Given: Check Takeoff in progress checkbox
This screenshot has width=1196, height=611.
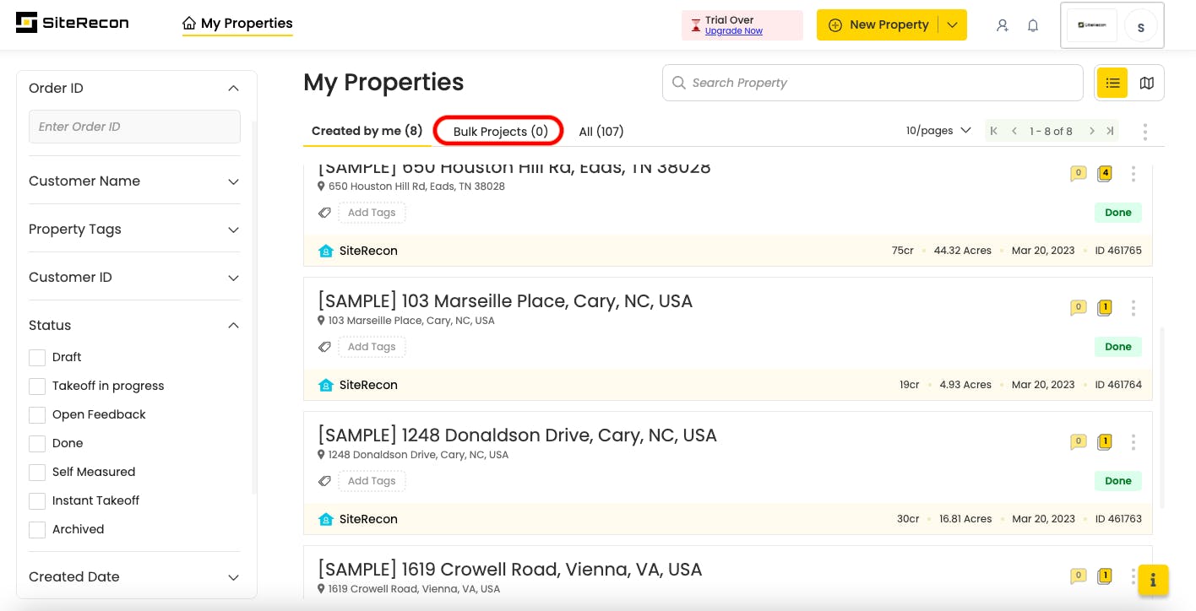Looking at the screenshot, I should pos(37,387).
